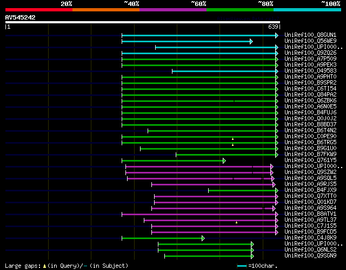Select the UniRef100_B4FJX9 label

tap(310, 190)
